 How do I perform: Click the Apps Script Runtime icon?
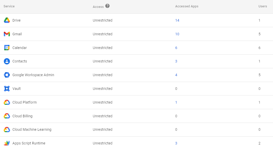click(x=7, y=143)
